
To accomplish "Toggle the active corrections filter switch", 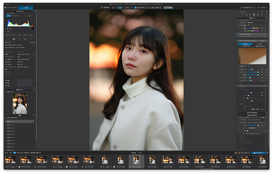I will [267, 12].
